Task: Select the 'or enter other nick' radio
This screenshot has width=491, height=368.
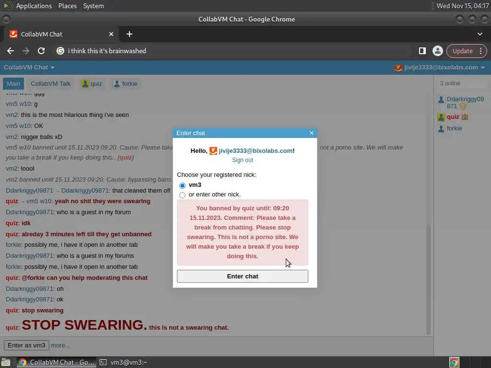Action: [182, 195]
